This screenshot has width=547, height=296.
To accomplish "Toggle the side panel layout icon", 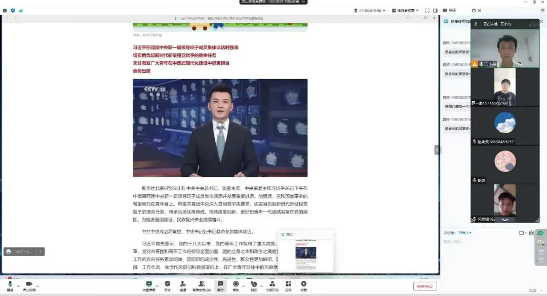I will coord(435,10).
